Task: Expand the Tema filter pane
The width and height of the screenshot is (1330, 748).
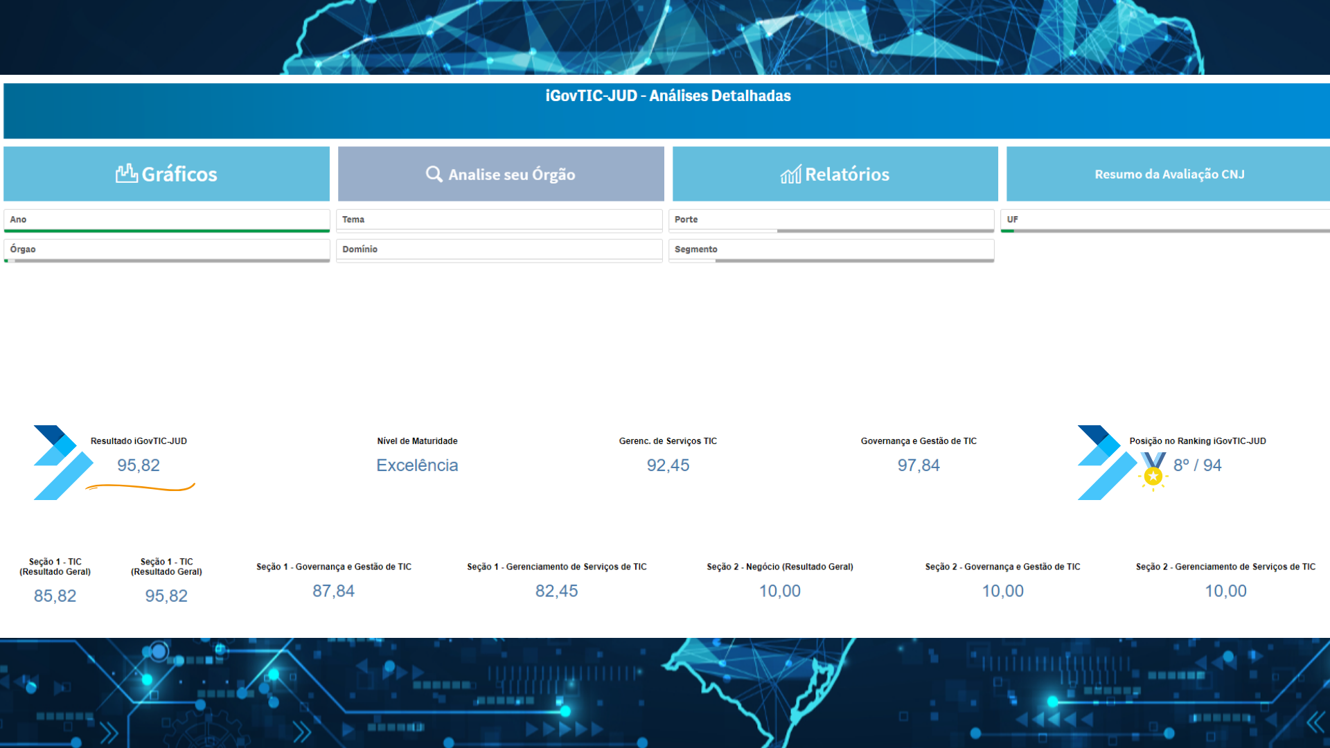Action: [499, 220]
